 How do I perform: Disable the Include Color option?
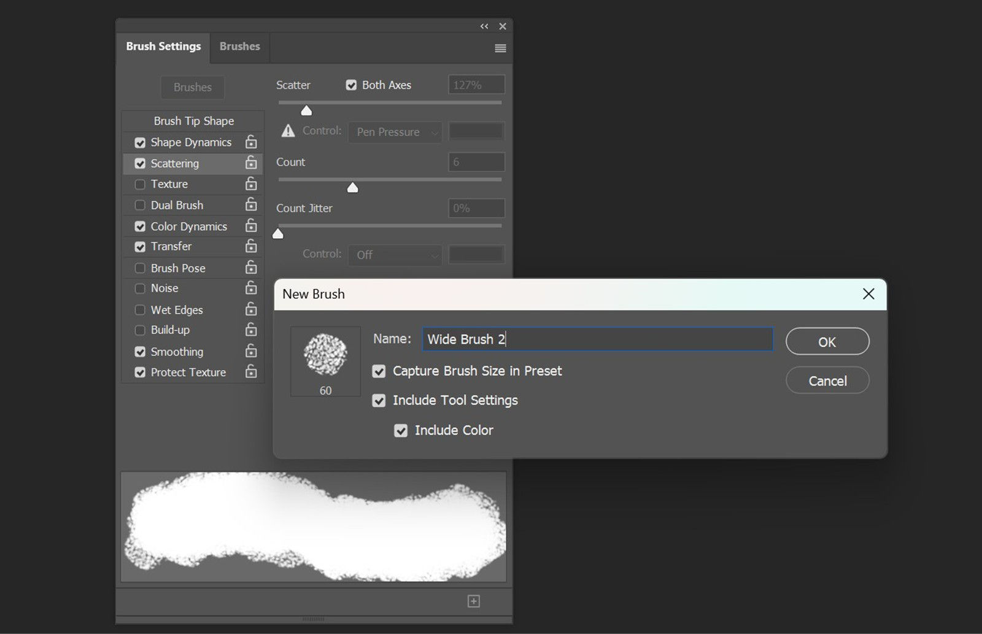click(x=401, y=430)
